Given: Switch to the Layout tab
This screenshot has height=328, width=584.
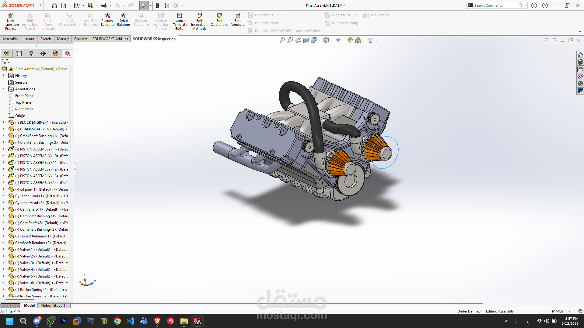Looking at the screenshot, I should (x=29, y=39).
